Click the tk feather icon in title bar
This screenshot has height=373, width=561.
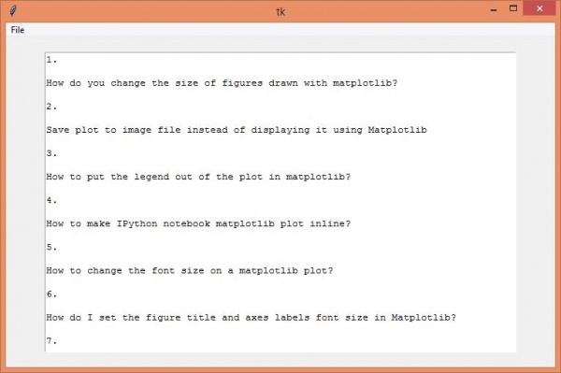point(13,10)
